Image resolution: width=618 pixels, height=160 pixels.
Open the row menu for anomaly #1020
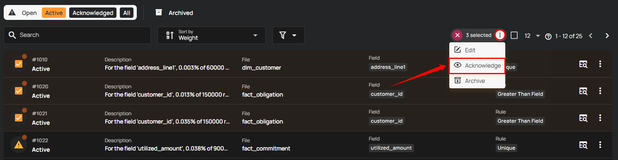tap(600, 91)
